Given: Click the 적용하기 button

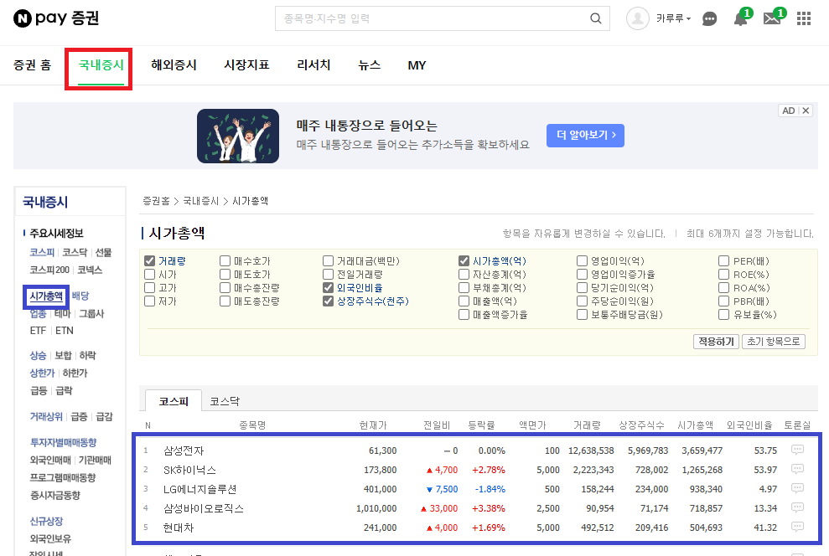Looking at the screenshot, I should [x=716, y=342].
